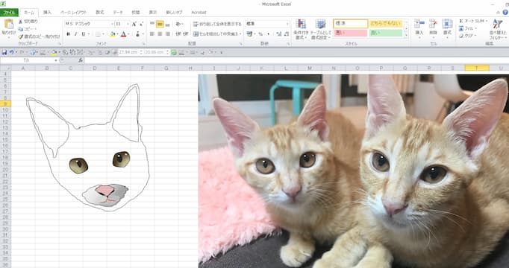
Task: Apply the percent style
Action: [260, 34]
